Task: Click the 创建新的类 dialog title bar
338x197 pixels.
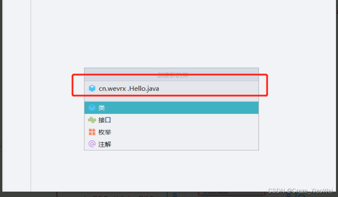Action: tap(172, 74)
